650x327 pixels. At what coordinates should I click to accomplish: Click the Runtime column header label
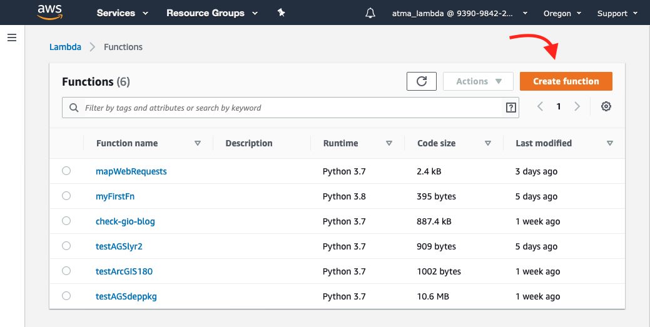point(341,143)
